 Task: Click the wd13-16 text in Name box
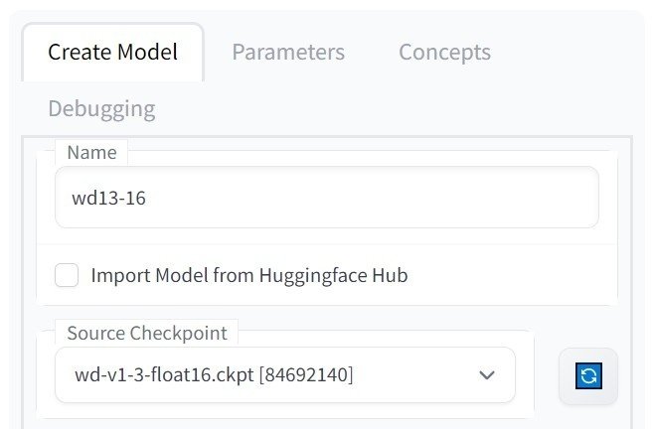(x=108, y=198)
